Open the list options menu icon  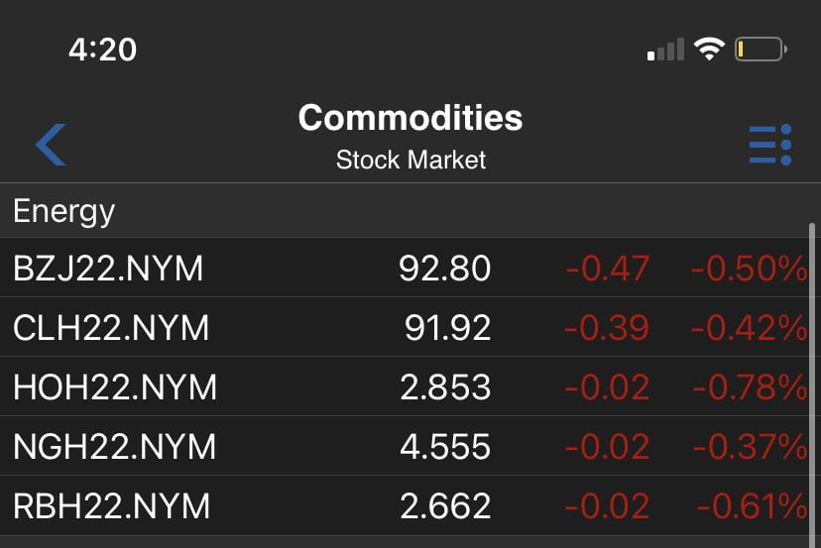coord(769,145)
